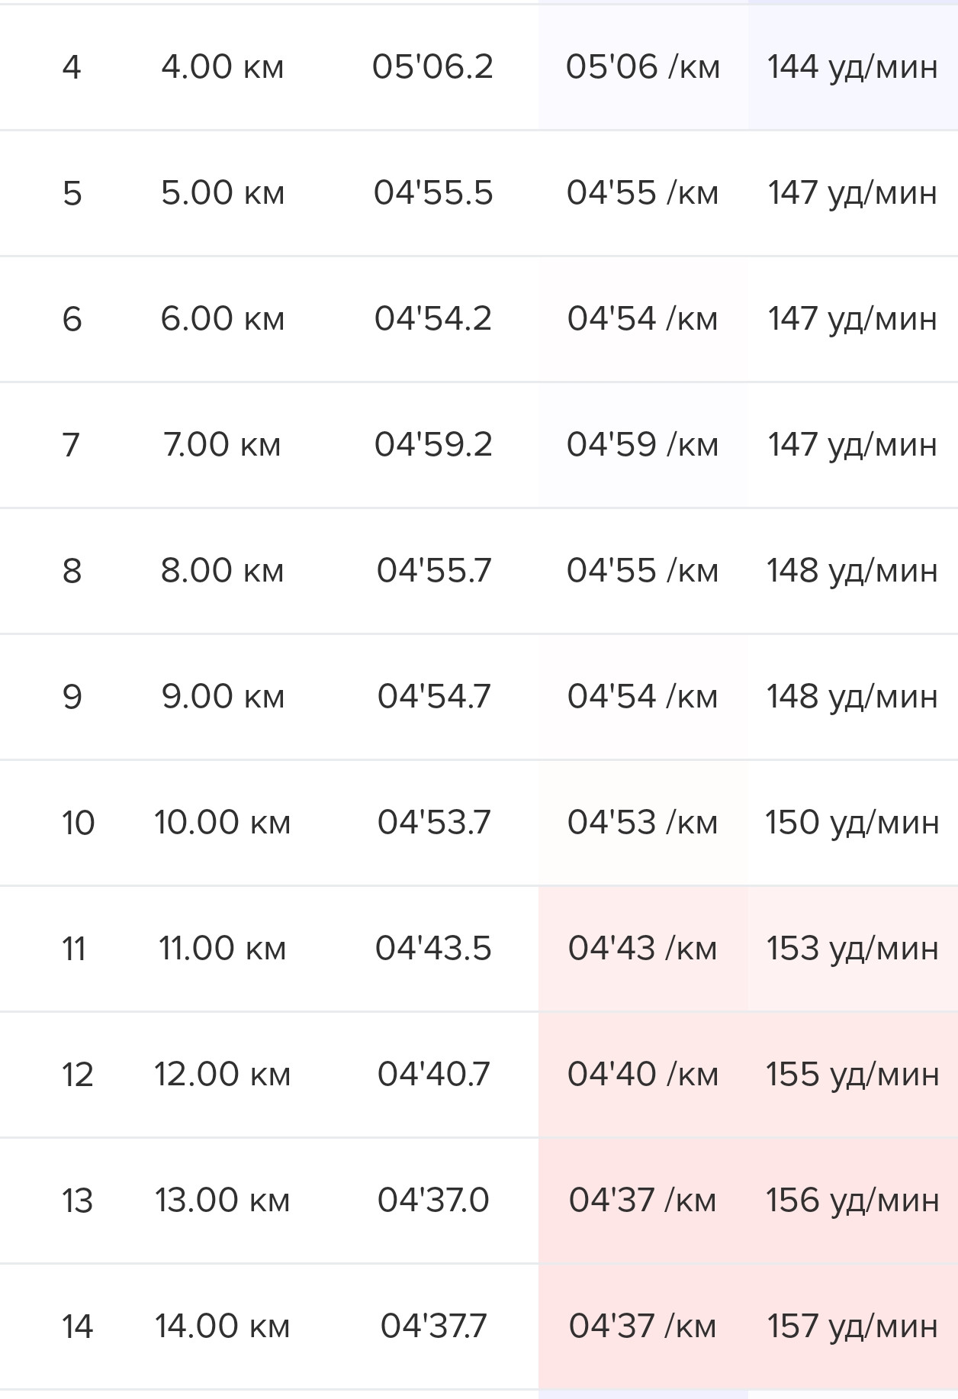
Task: Select lap 10 time 04'53.7
Action: point(434,823)
